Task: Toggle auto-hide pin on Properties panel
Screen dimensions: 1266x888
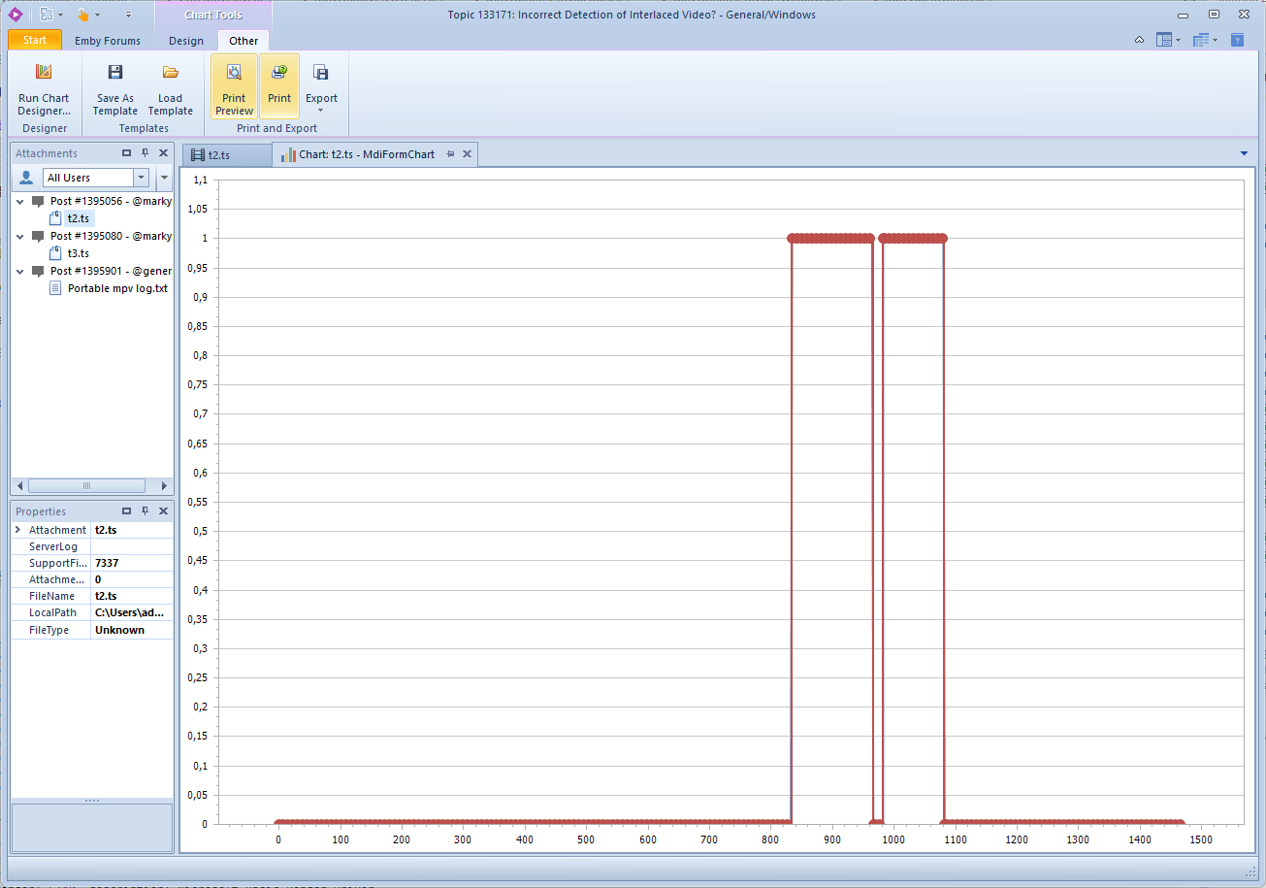Action: [145, 511]
